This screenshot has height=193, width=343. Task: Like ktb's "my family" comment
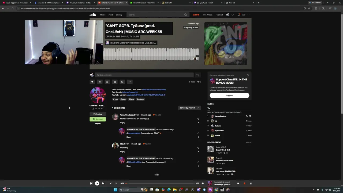(198, 148)
